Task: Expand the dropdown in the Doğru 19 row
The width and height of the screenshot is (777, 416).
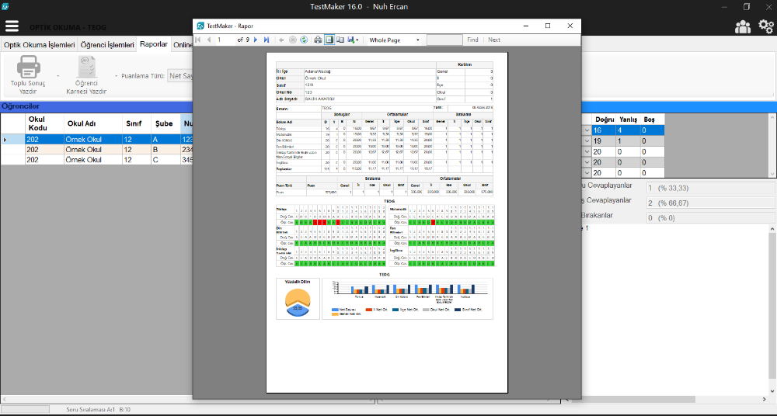Action: 587,141
